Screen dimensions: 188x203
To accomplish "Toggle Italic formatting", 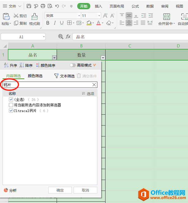I will click(x=55, y=23).
